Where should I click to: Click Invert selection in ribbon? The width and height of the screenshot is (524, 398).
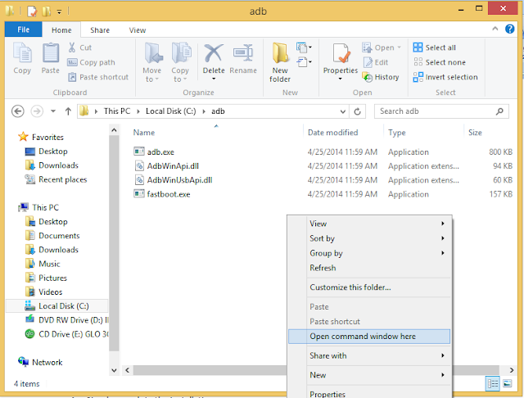pyautogui.click(x=445, y=77)
